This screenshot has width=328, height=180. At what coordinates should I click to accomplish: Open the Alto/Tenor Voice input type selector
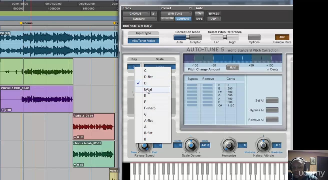click(x=143, y=41)
